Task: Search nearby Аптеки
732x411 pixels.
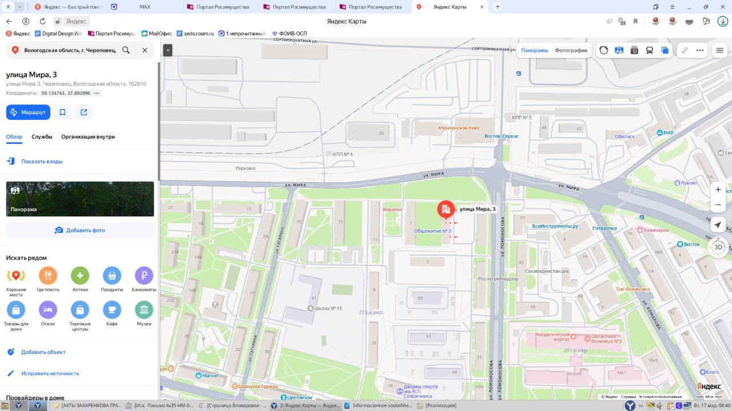Action: click(x=80, y=280)
